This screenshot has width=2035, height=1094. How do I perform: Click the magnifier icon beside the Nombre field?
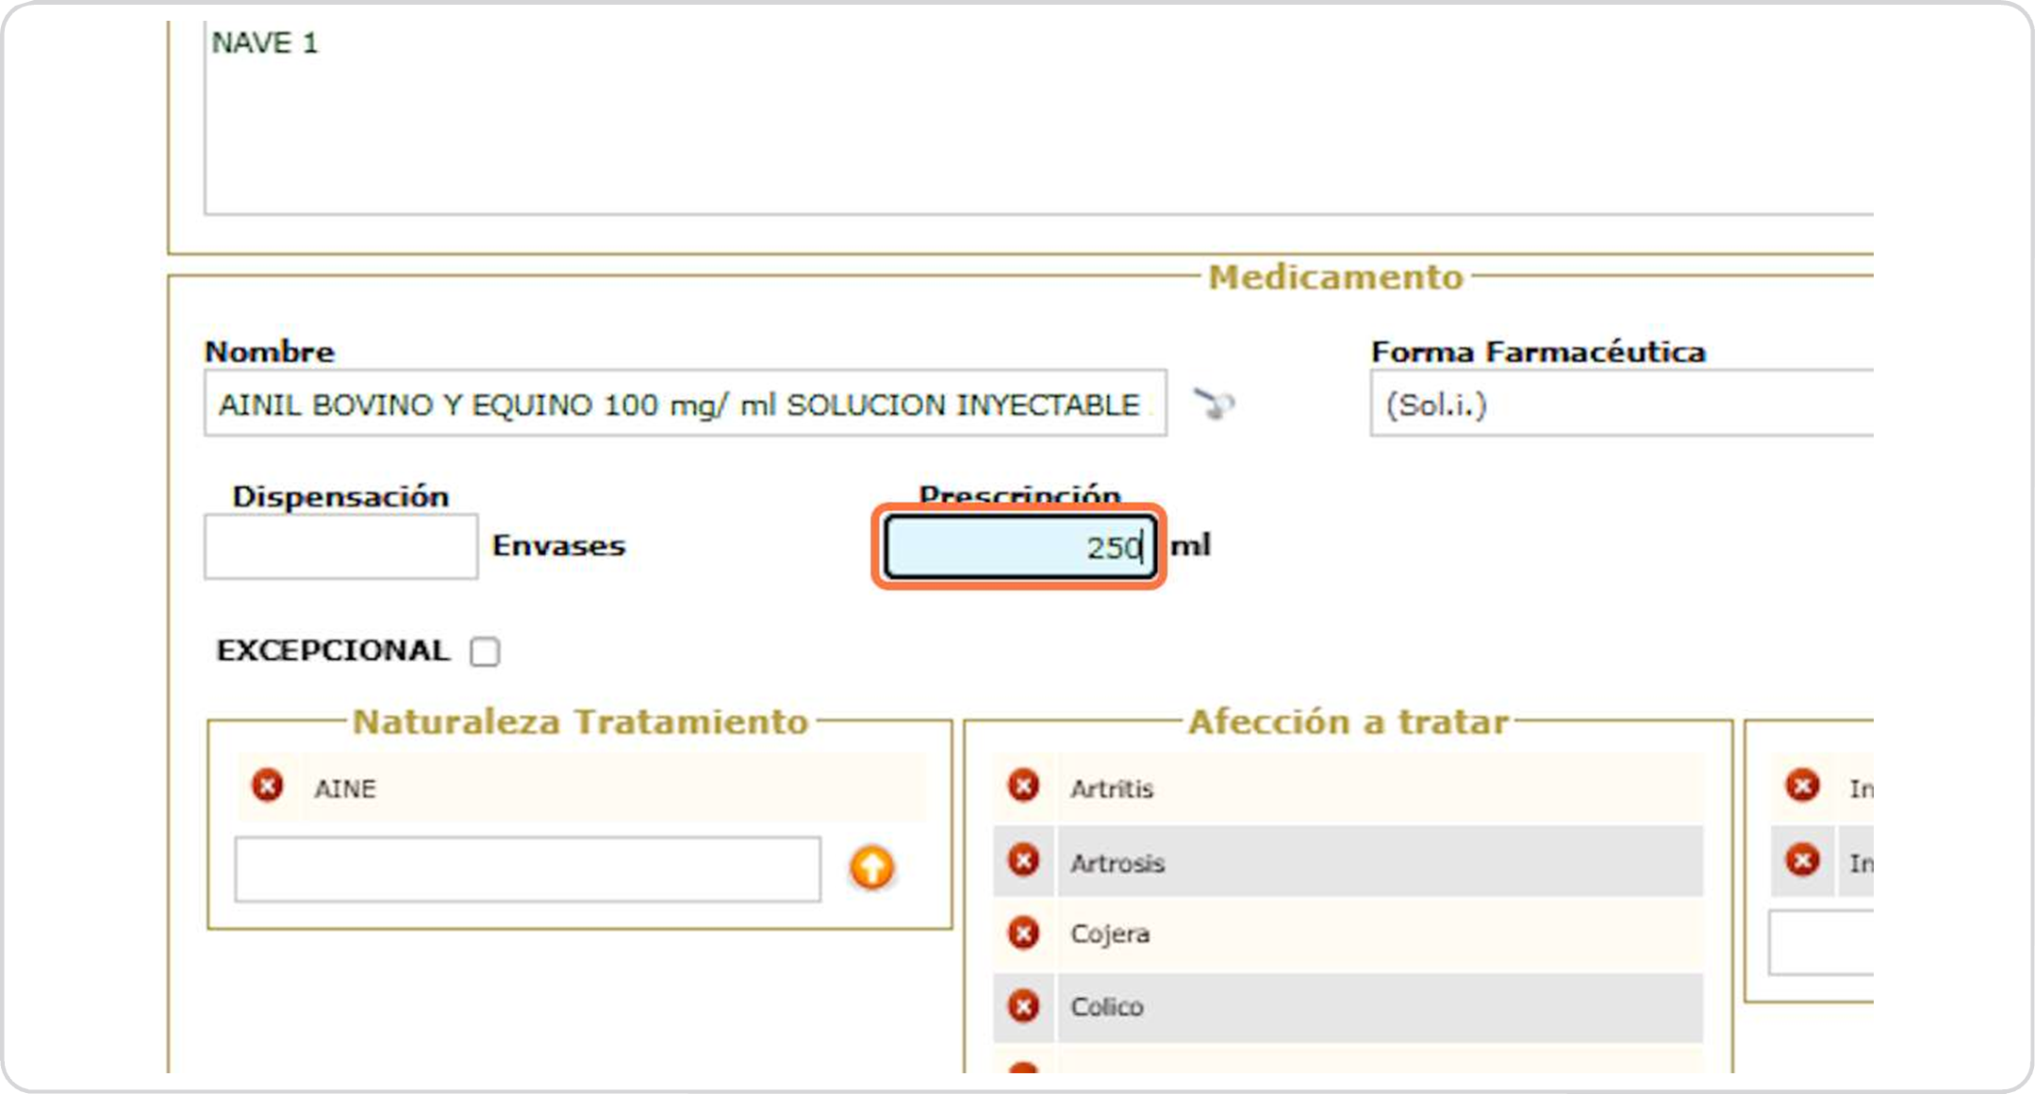pyautogui.click(x=1214, y=404)
